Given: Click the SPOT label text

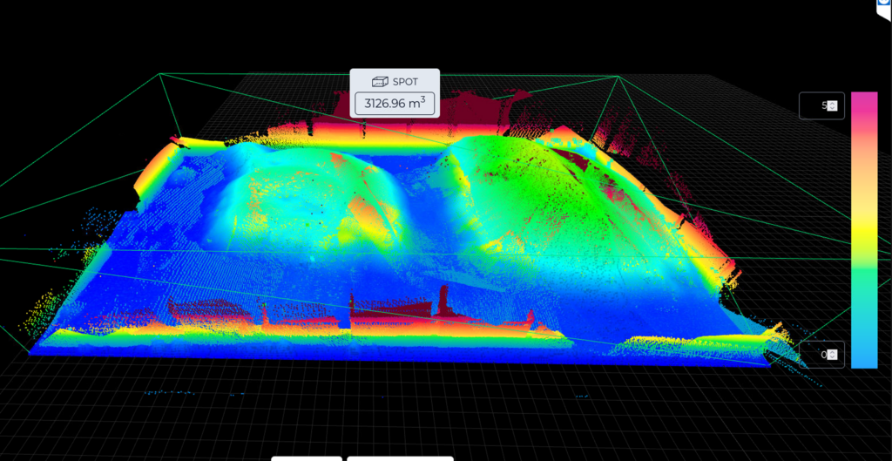Looking at the screenshot, I should pos(404,82).
